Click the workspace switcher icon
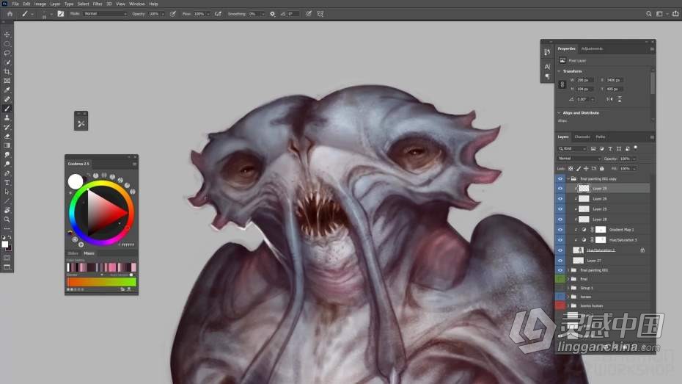 coord(659,14)
